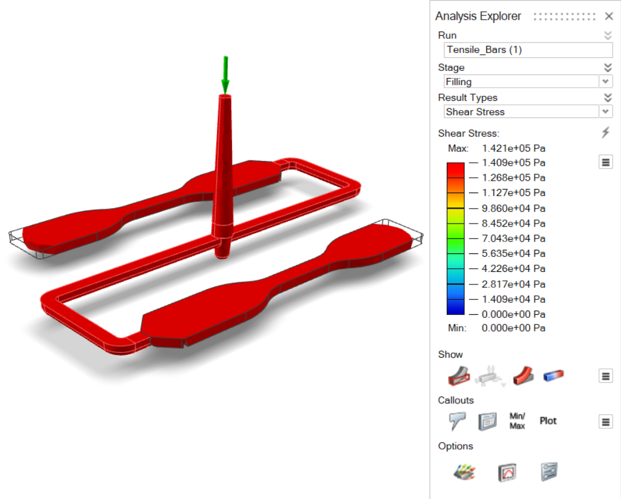The width and height of the screenshot is (621, 499).
Task: Open the Show options list menu
Action: coord(605,376)
